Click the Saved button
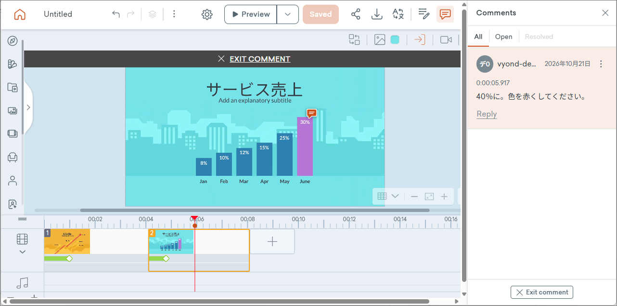 (321, 14)
